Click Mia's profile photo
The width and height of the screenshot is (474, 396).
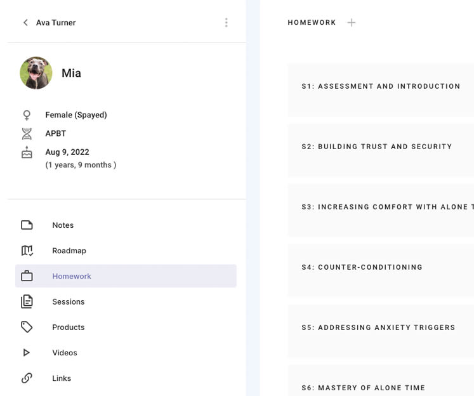point(36,73)
